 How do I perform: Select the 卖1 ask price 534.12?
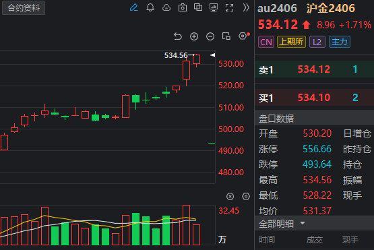pos(314,69)
